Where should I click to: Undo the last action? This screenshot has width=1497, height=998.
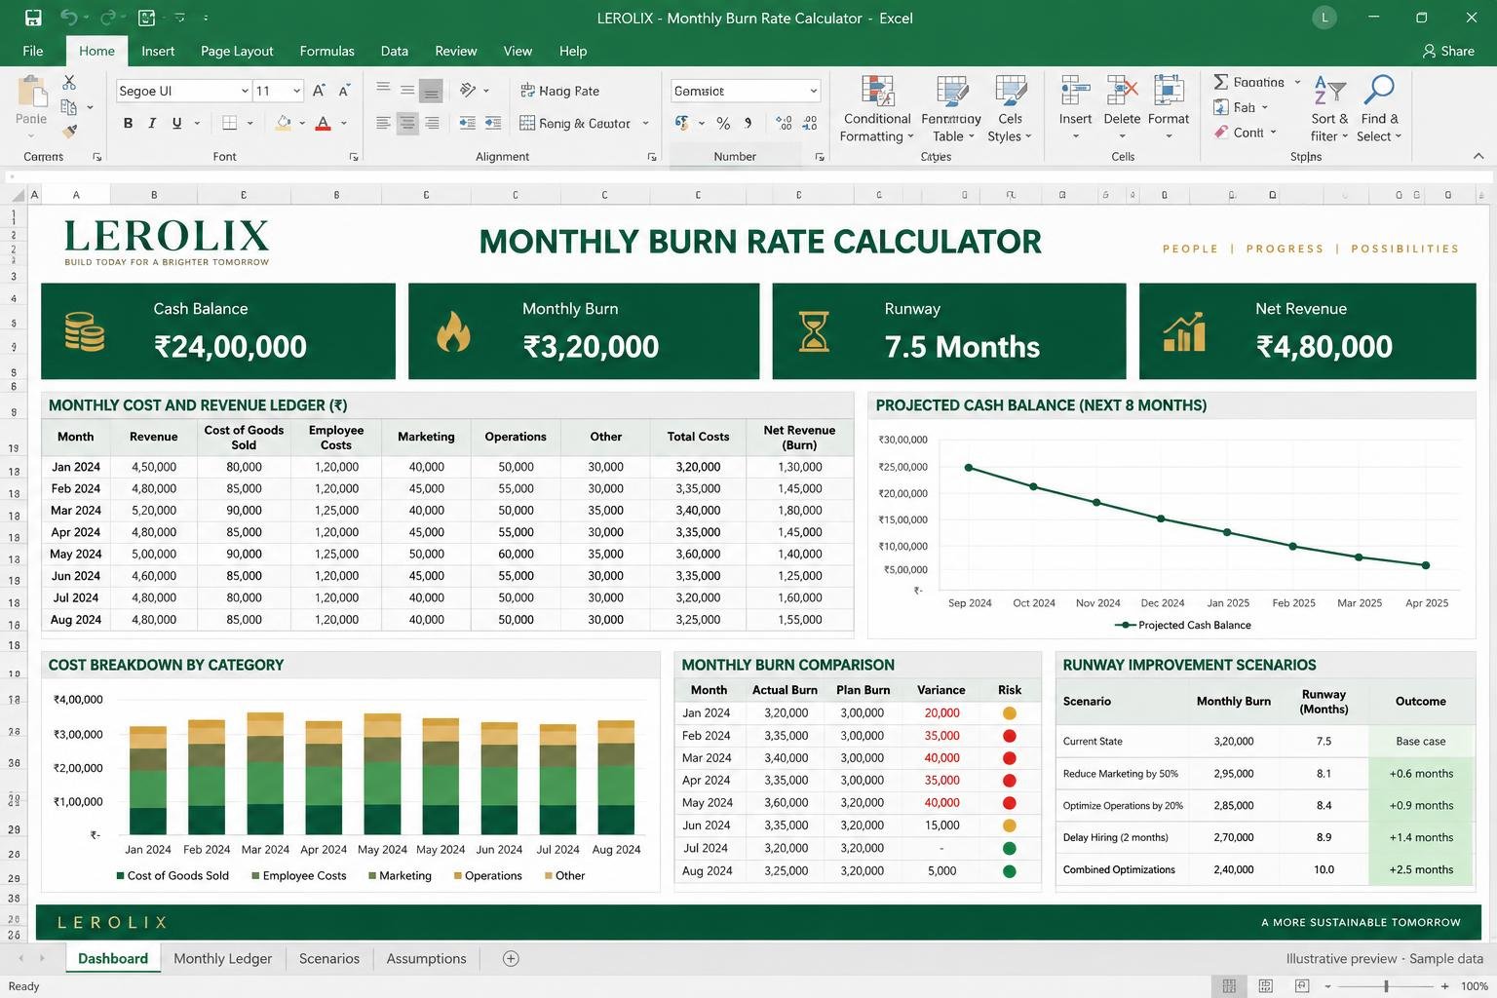pyautogui.click(x=68, y=18)
